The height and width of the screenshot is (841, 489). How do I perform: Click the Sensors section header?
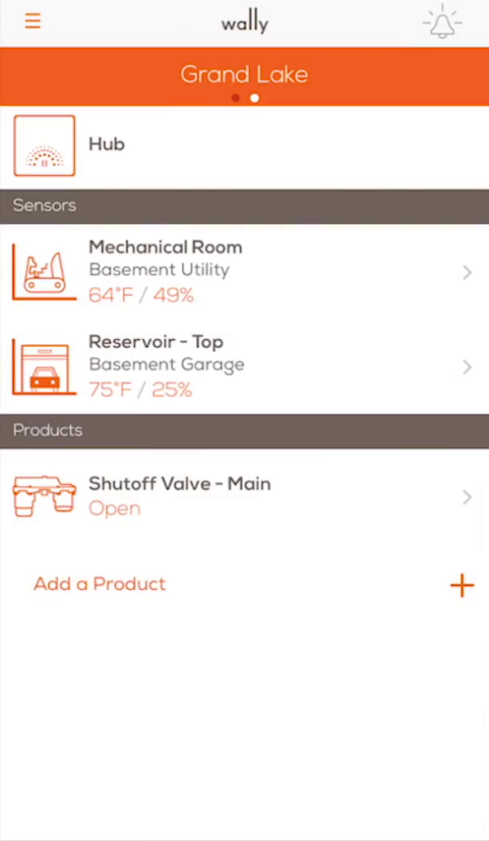(244, 205)
